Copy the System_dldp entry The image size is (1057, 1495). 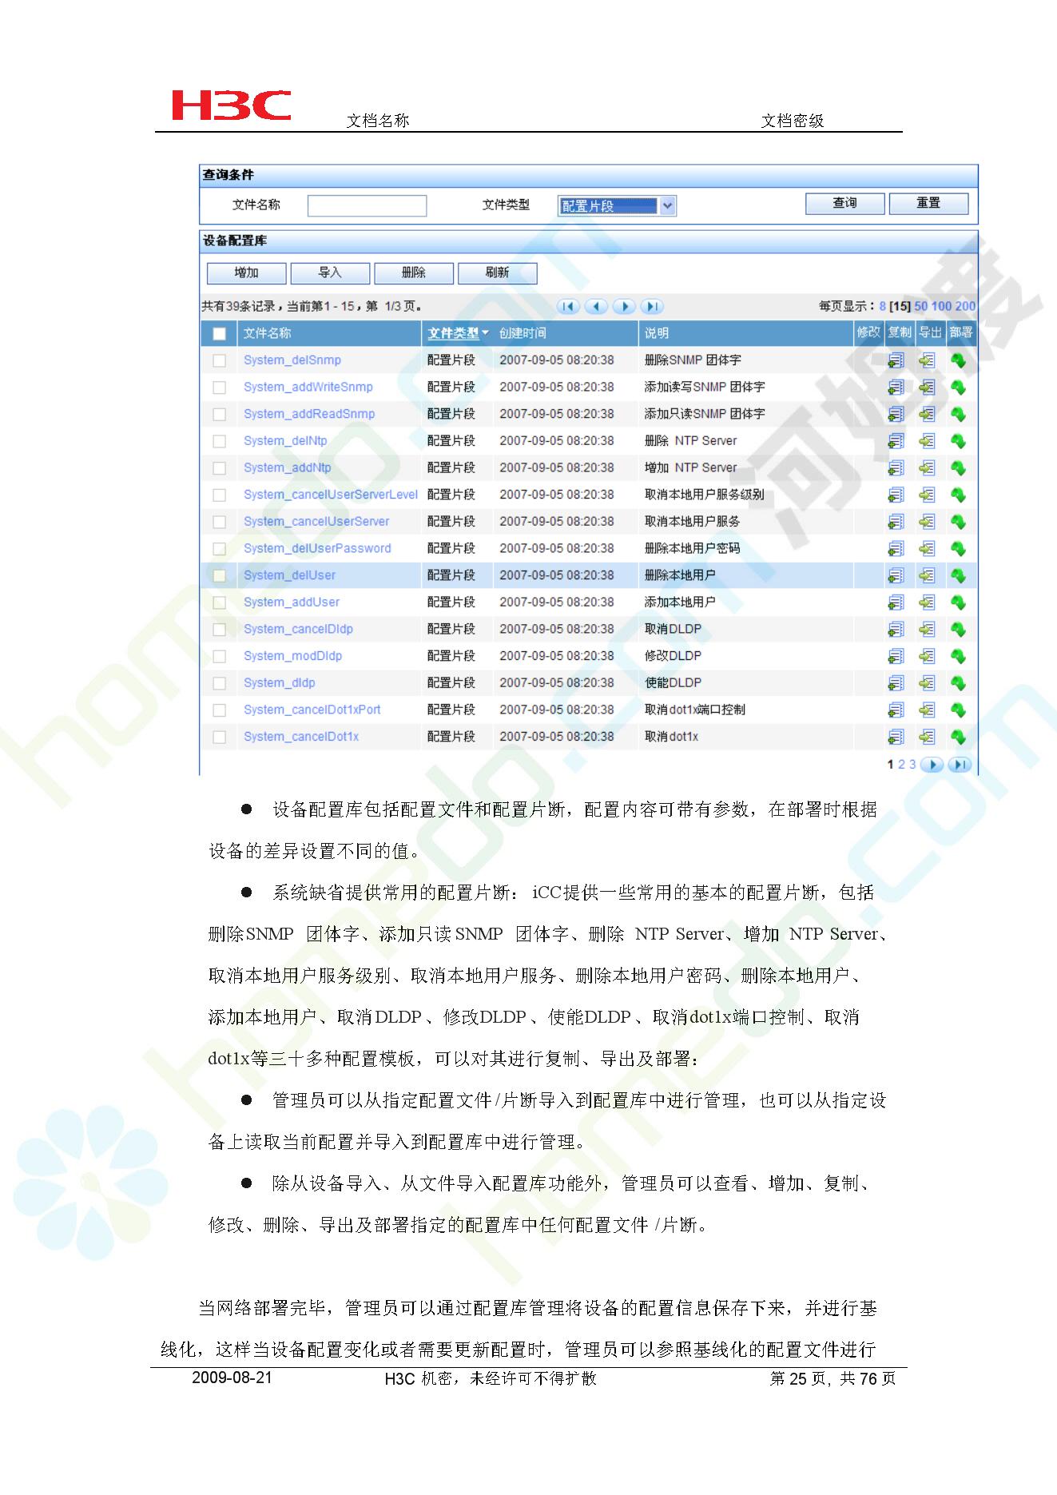896,683
